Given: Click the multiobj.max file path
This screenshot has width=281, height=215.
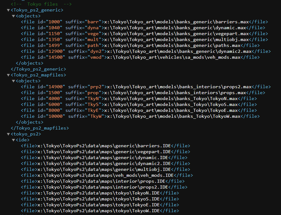Looking at the screenshot, I should [172, 40].
